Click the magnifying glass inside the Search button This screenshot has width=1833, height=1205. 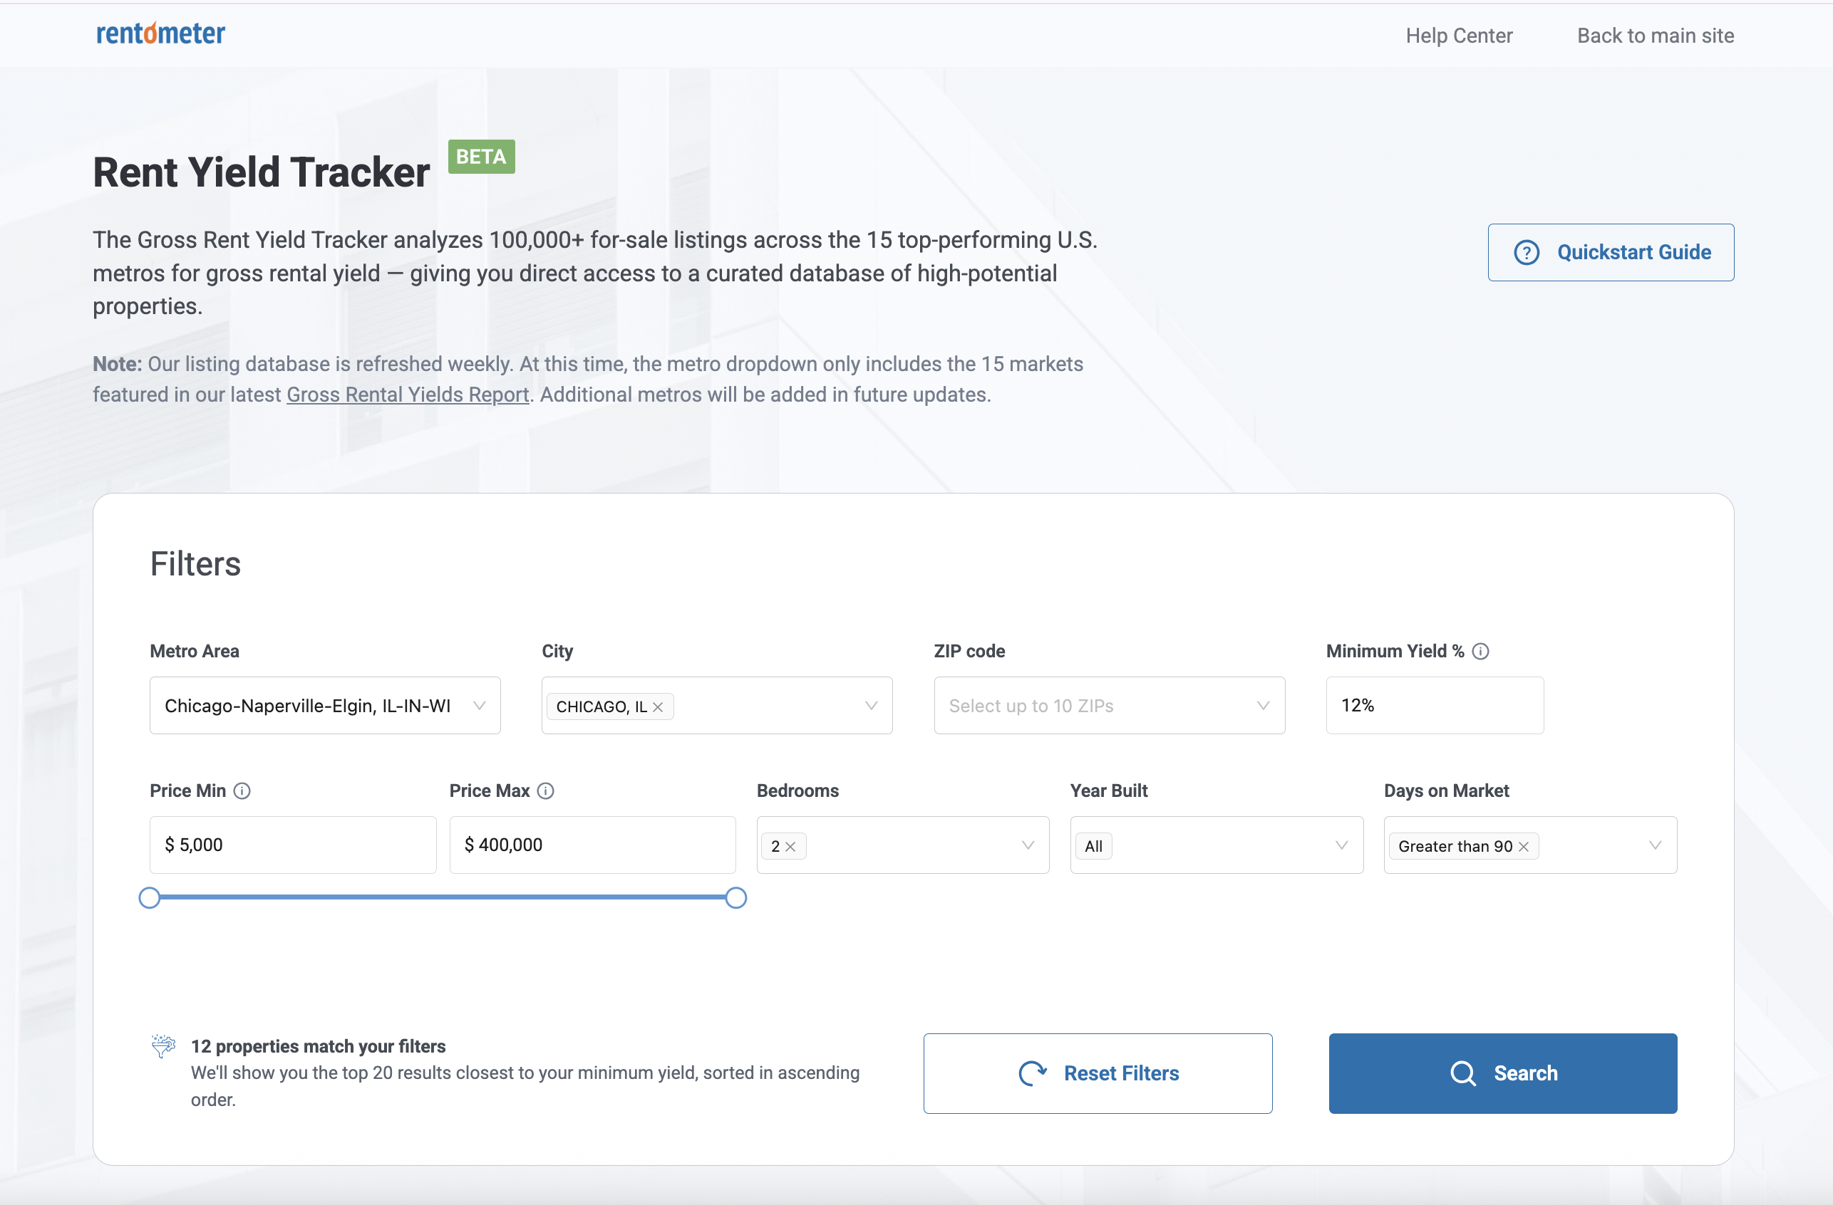tap(1462, 1073)
